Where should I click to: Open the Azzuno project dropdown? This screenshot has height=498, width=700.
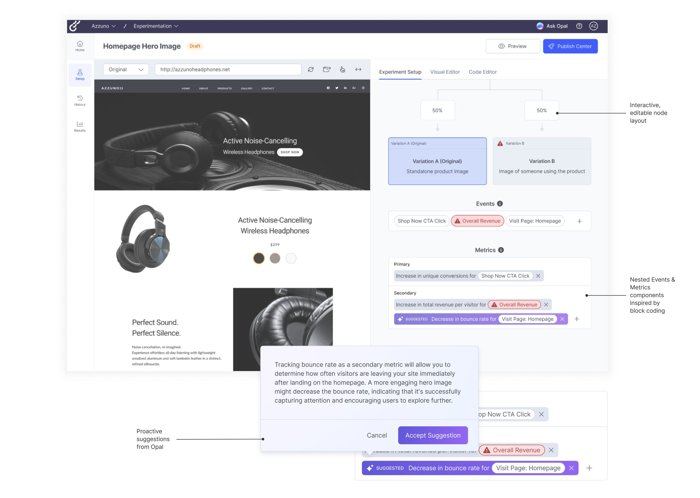103,26
